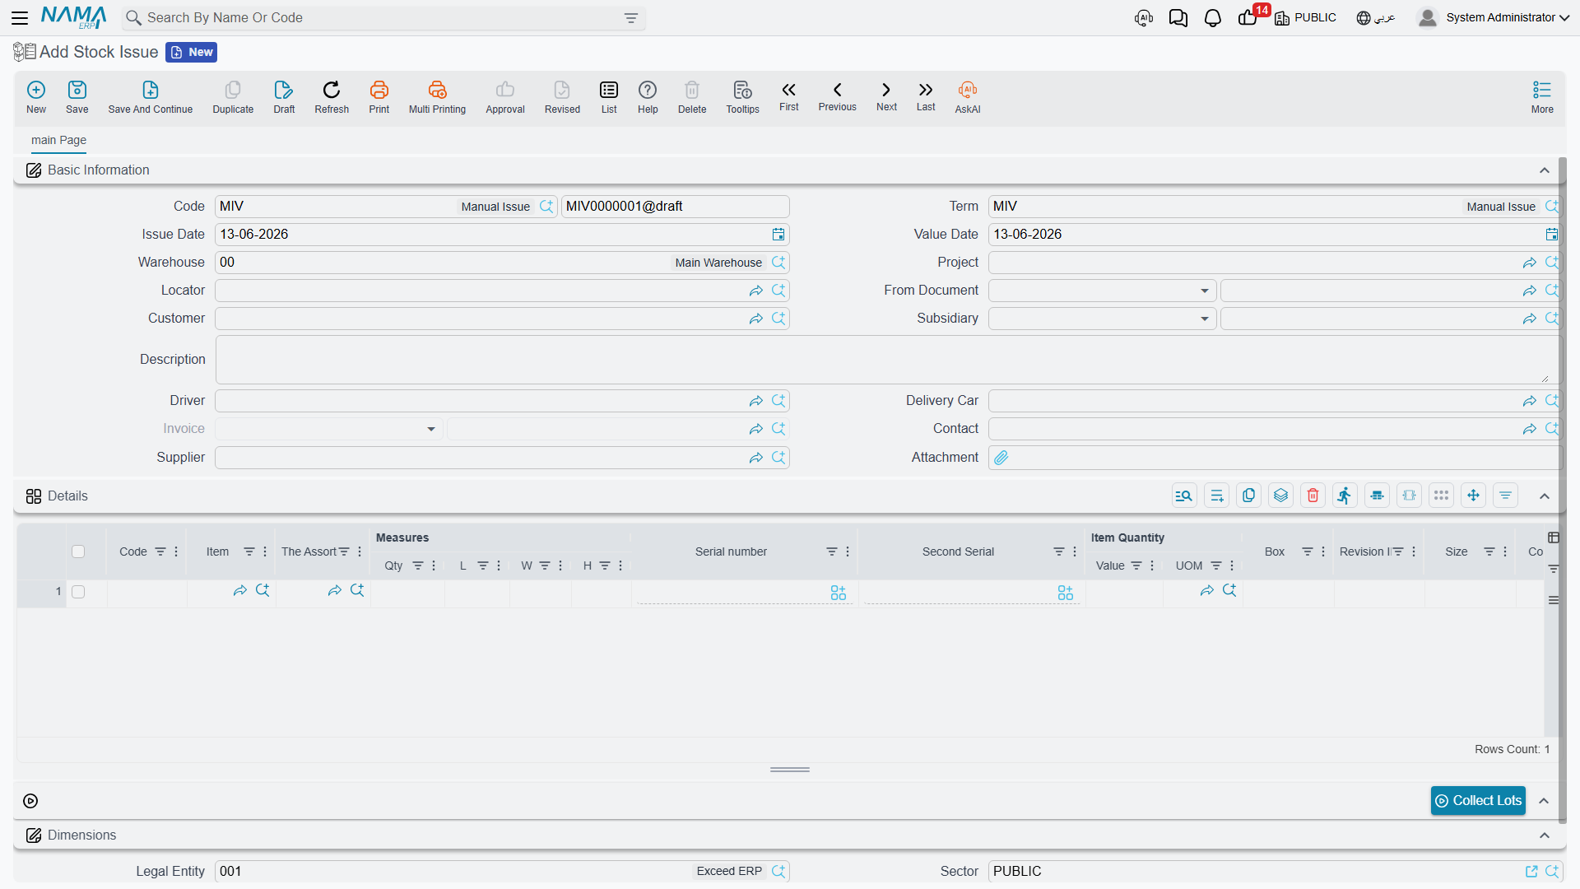Image resolution: width=1580 pixels, height=889 pixels.
Task: Click the Serial number cell grid icon in row 1
Action: tap(839, 593)
